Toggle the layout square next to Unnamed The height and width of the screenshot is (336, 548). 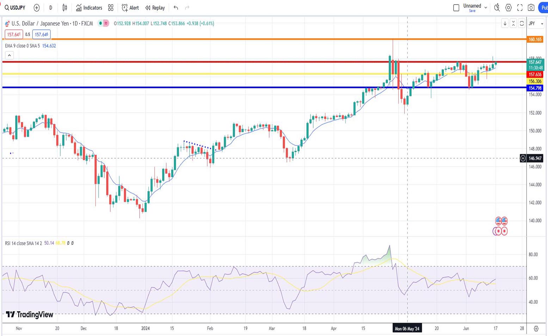(x=456, y=7)
